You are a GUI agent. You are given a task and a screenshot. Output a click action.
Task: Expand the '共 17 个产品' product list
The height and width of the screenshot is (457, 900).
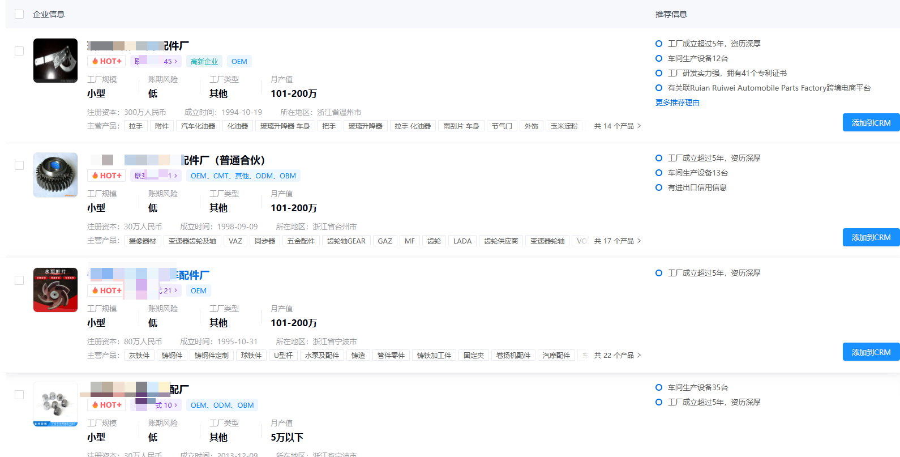pyautogui.click(x=617, y=241)
